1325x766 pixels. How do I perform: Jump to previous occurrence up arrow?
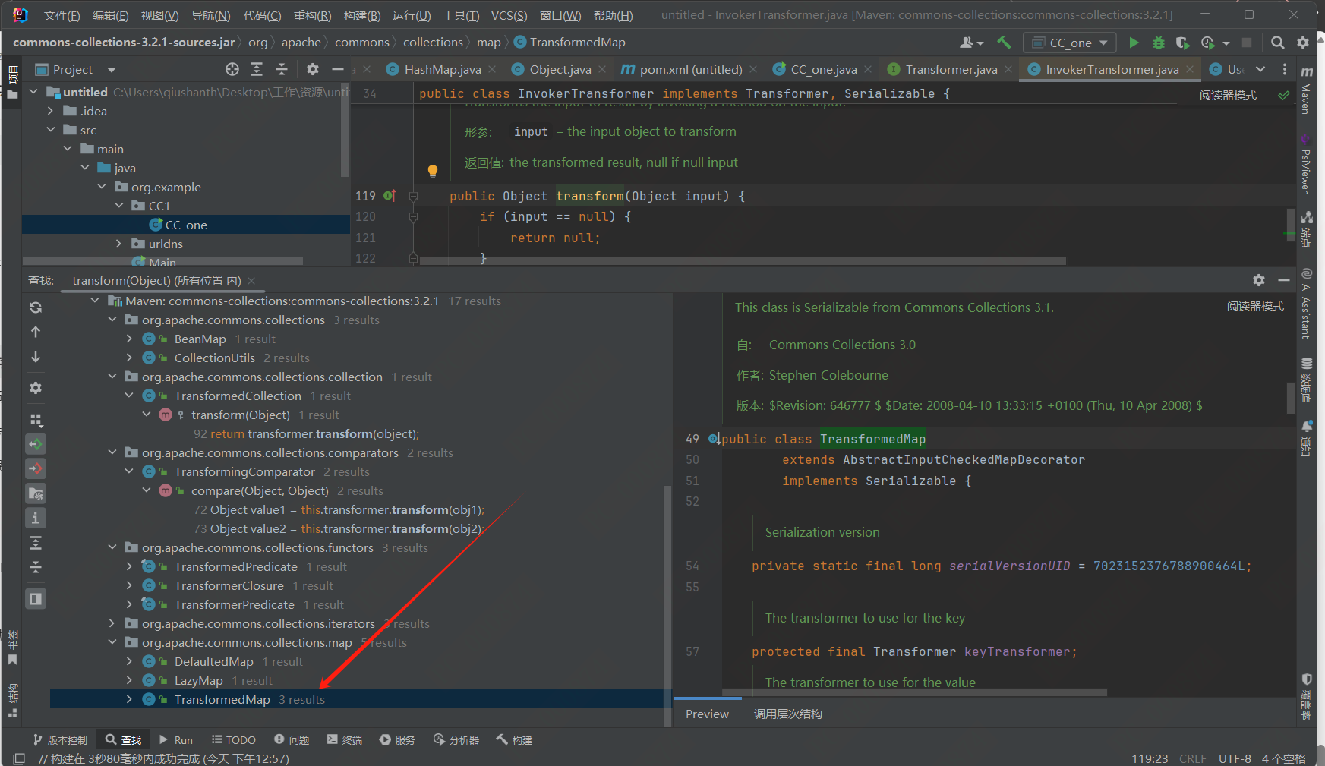click(x=36, y=332)
